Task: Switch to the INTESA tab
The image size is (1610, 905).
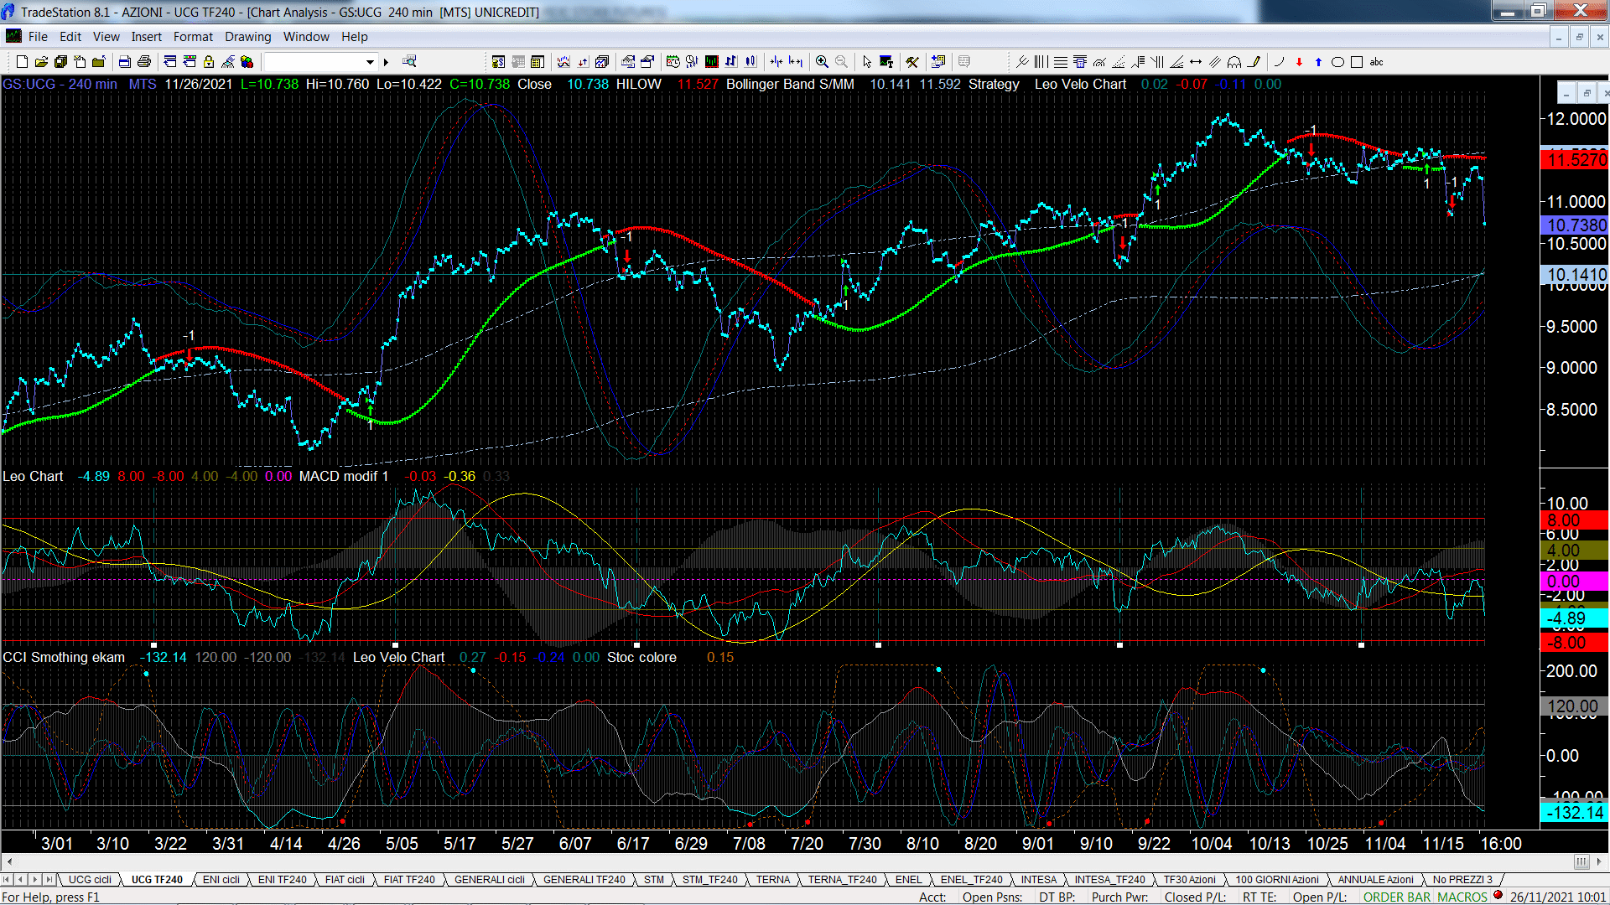Action: 1038,879
